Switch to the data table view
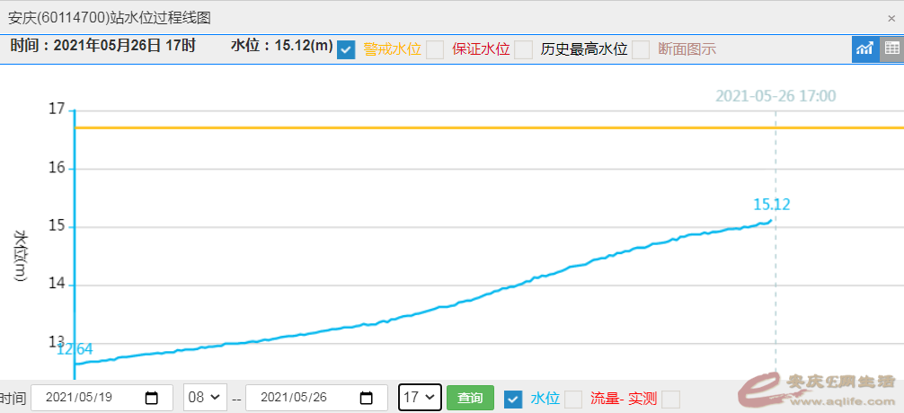Screen dimensions: 904x413 point(891,48)
